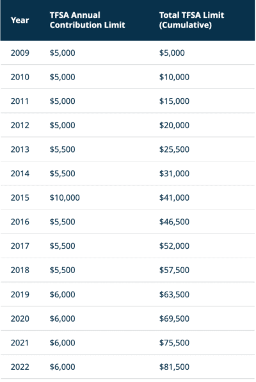The height and width of the screenshot is (382, 256).
Task: Select the 2020 year cell
Action: pos(20,319)
